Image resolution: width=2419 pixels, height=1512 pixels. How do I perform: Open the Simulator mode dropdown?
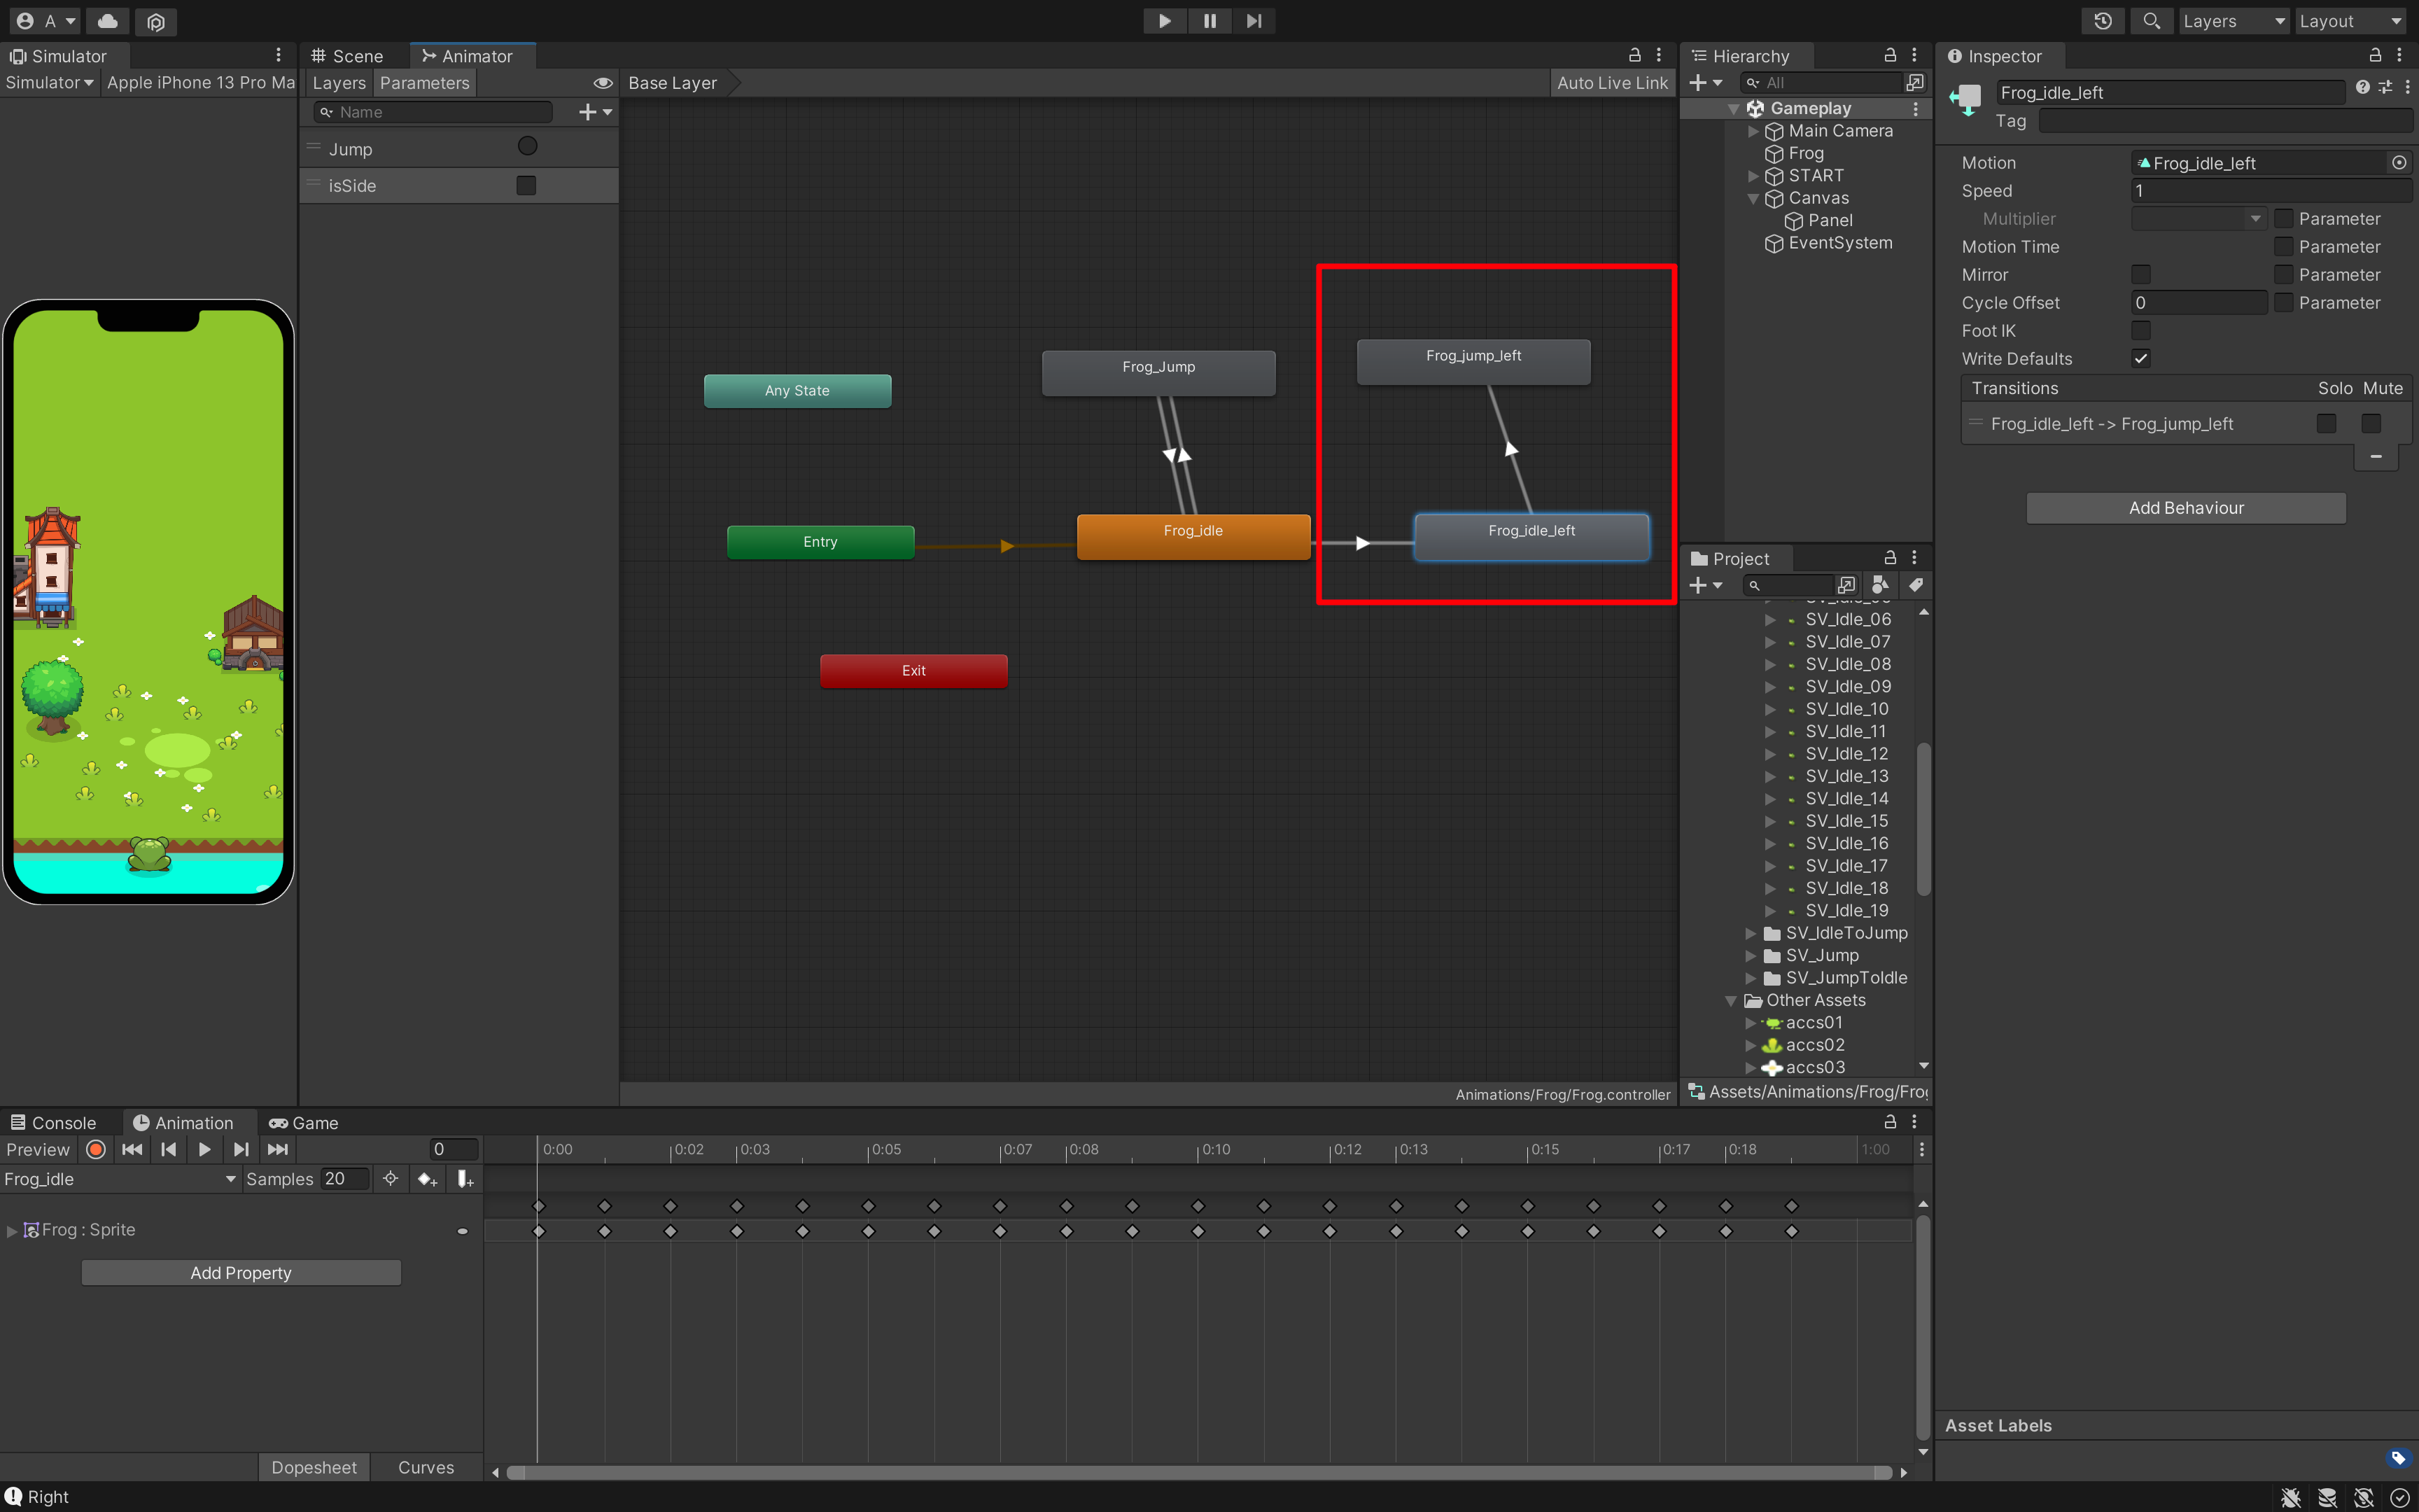49,83
